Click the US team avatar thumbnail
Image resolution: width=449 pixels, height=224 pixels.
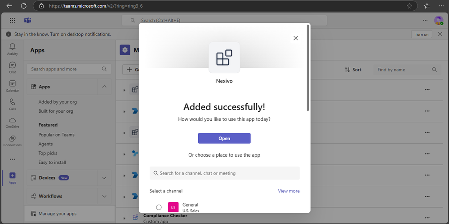(173, 207)
